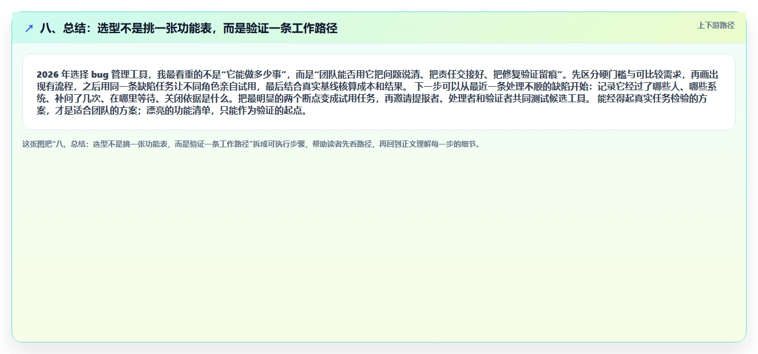The width and height of the screenshot is (758, 354).
Task: Click the summary paragraph starting with 2026 年选择 bug
Action: pyautogui.click(x=378, y=92)
